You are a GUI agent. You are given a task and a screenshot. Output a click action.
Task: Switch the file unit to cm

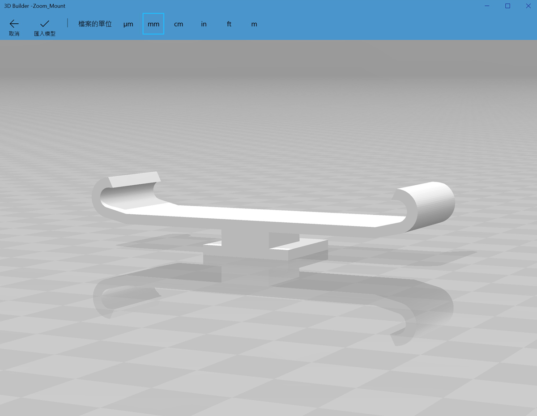coord(179,24)
